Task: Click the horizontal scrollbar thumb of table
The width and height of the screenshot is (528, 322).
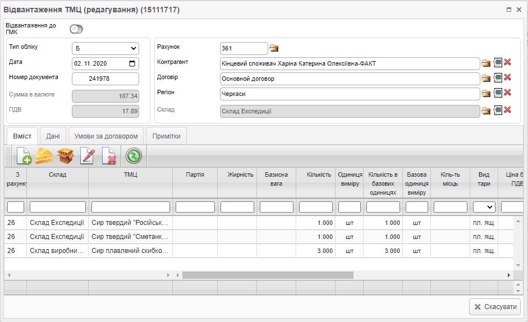Action: coord(268,275)
